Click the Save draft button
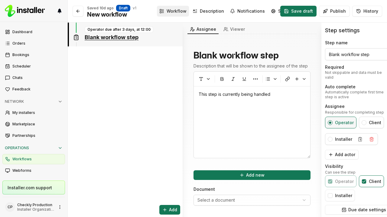 click(298, 11)
